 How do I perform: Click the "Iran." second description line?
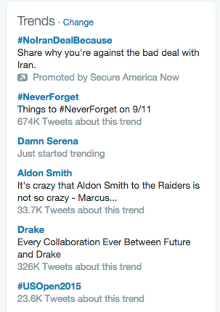pos(27,65)
